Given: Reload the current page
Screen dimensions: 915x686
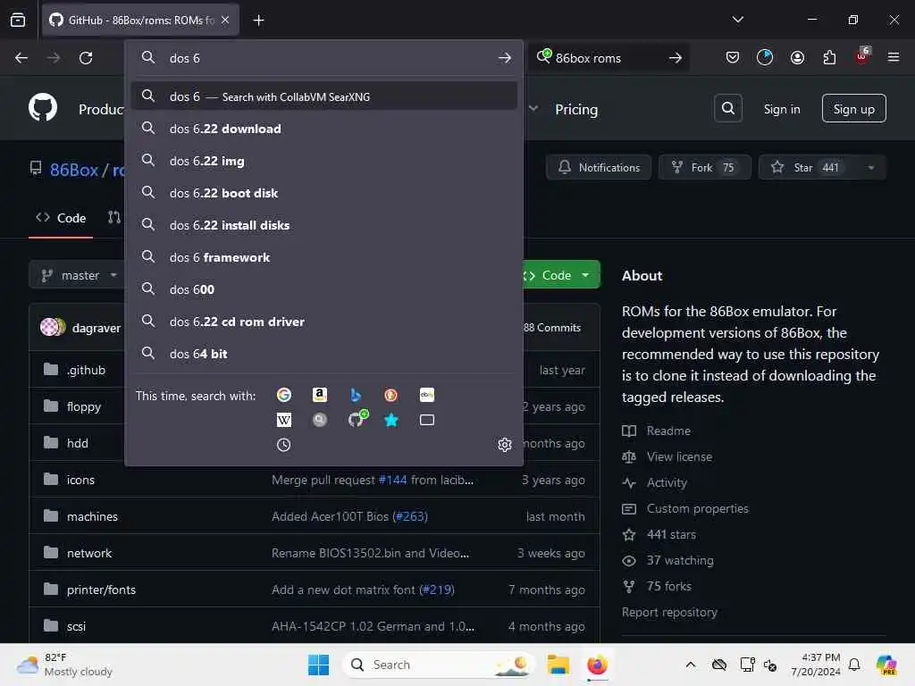Looking at the screenshot, I should point(86,58).
